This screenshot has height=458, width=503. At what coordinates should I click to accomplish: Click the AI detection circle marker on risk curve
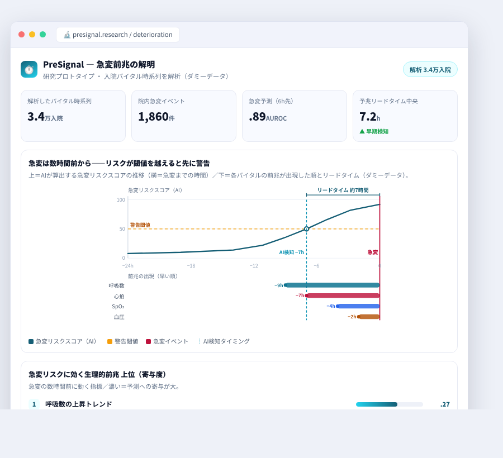pos(306,229)
